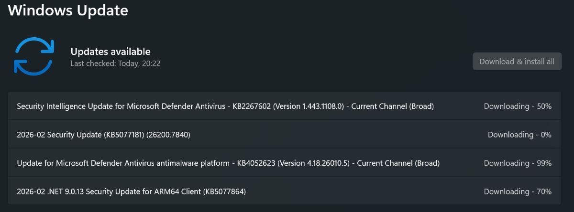The width and height of the screenshot is (574, 212).
Task: Click the Windows Update page heading
Action: click(x=68, y=11)
